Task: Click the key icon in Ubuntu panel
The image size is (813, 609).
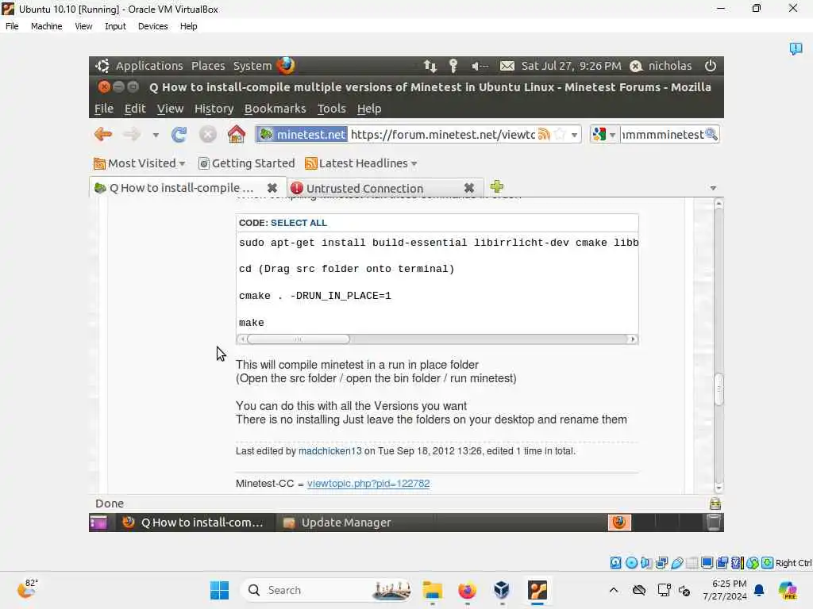Action: [x=453, y=66]
